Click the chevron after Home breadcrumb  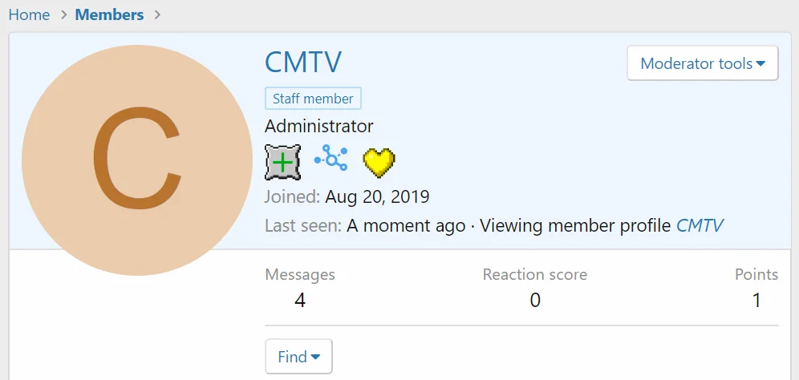(63, 15)
